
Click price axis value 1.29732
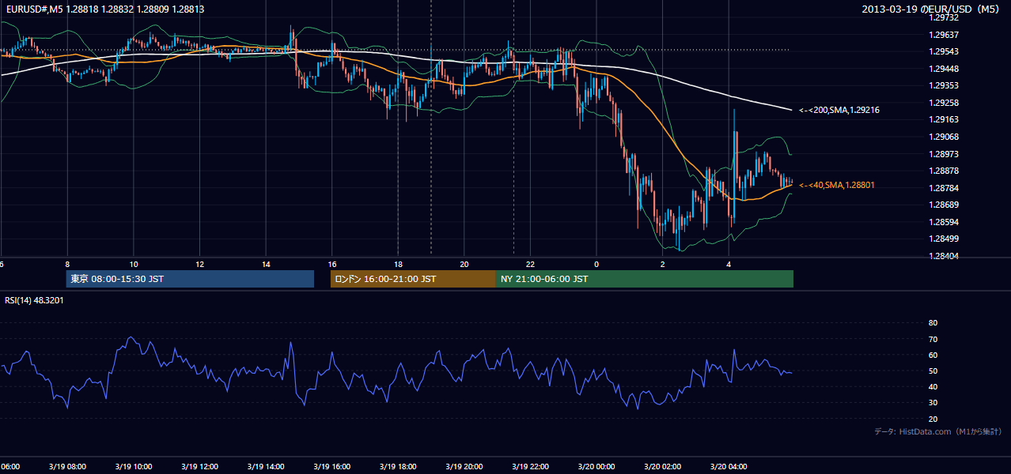[944, 17]
